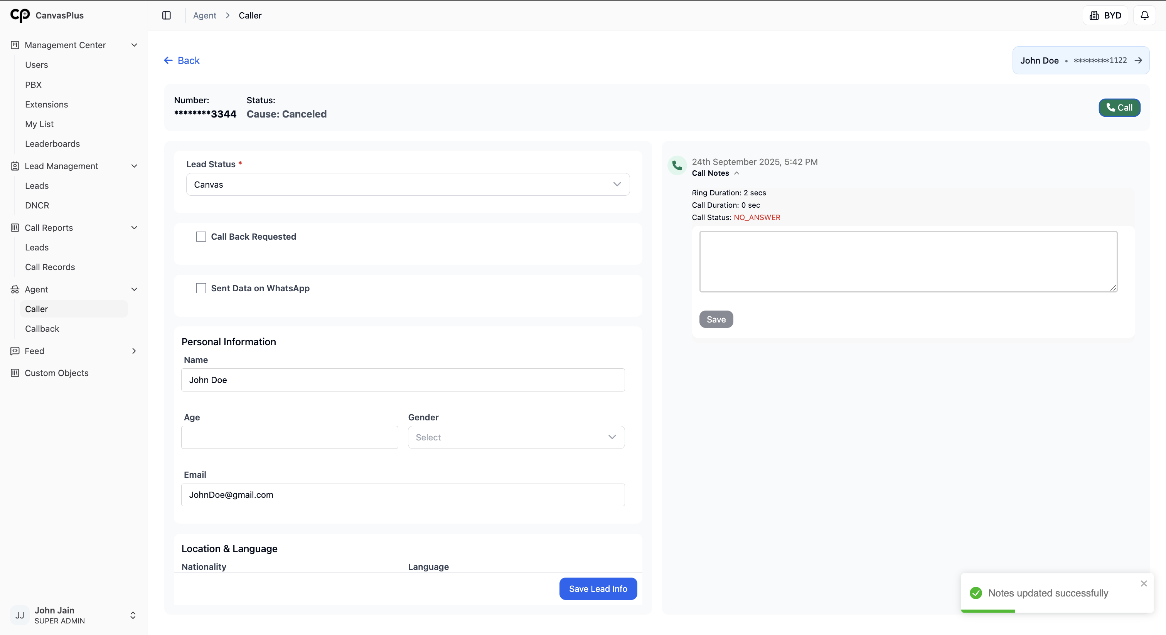The image size is (1166, 635).
Task: Click the empty Age input field
Action: point(290,437)
